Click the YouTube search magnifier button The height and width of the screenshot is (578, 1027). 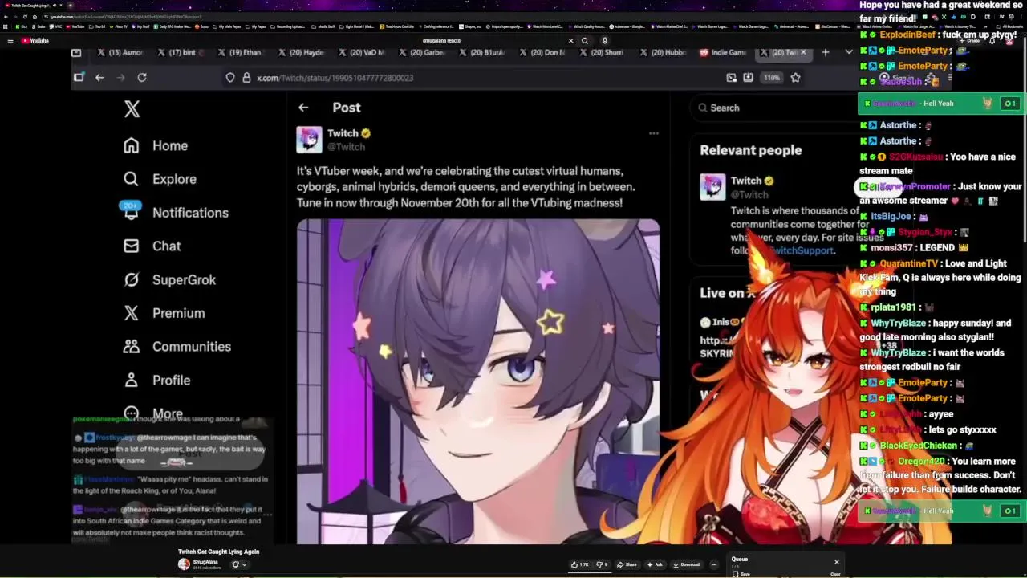[x=585, y=41]
